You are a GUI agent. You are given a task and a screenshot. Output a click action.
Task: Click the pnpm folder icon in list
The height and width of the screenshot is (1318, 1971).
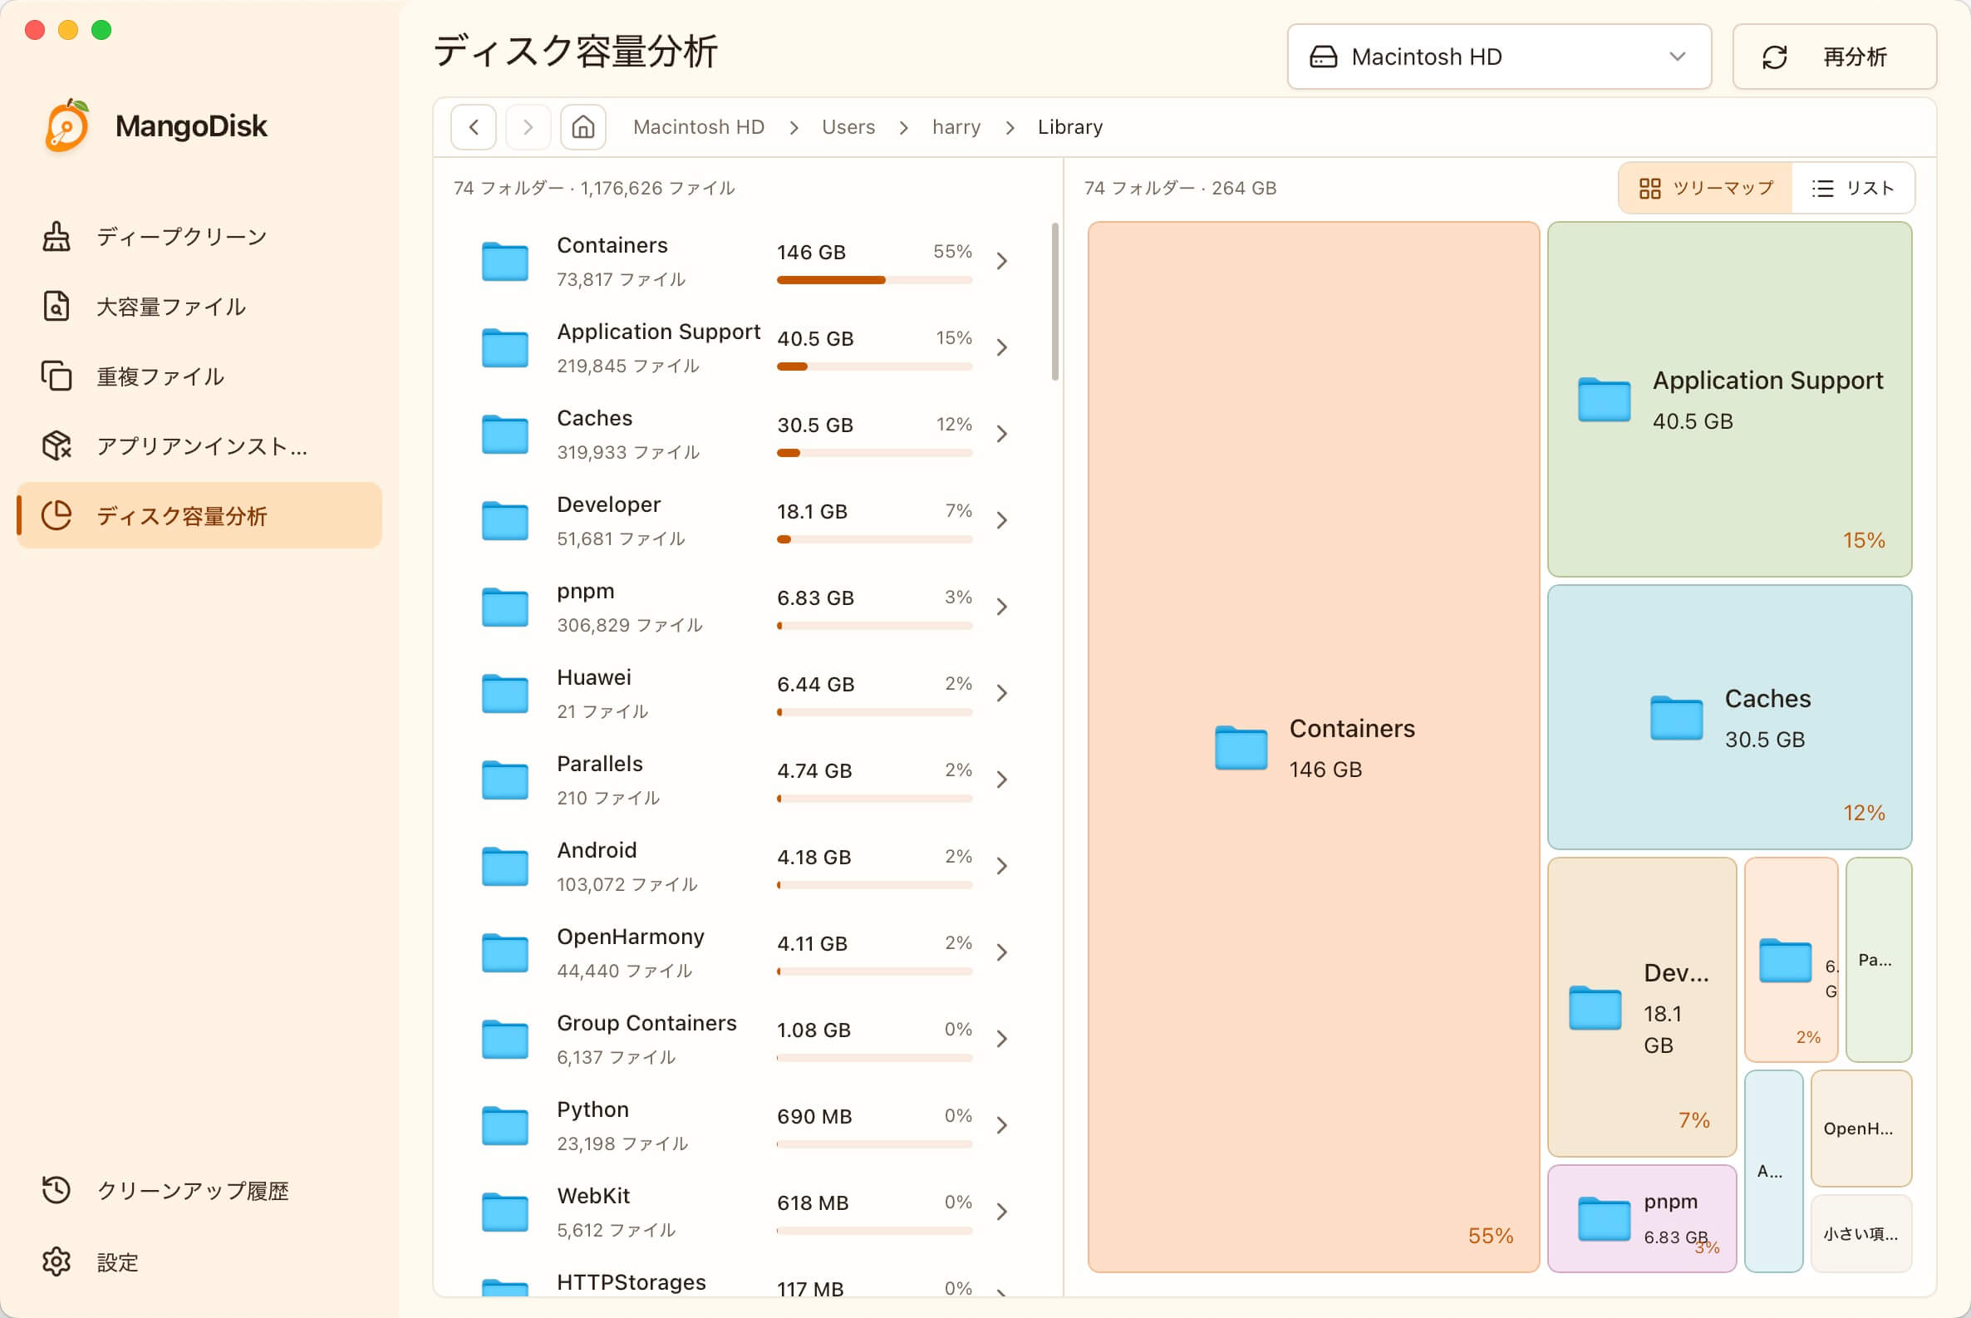click(505, 607)
